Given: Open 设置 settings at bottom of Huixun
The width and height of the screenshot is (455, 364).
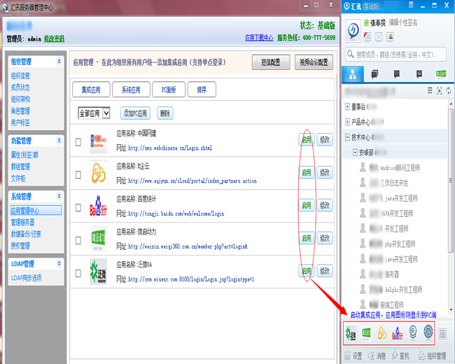Looking at the screenshot, I should click(x=353, y=356).
